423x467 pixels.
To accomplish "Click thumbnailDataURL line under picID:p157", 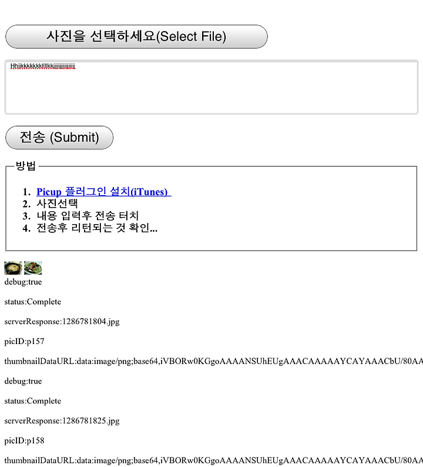I will 214,361.
